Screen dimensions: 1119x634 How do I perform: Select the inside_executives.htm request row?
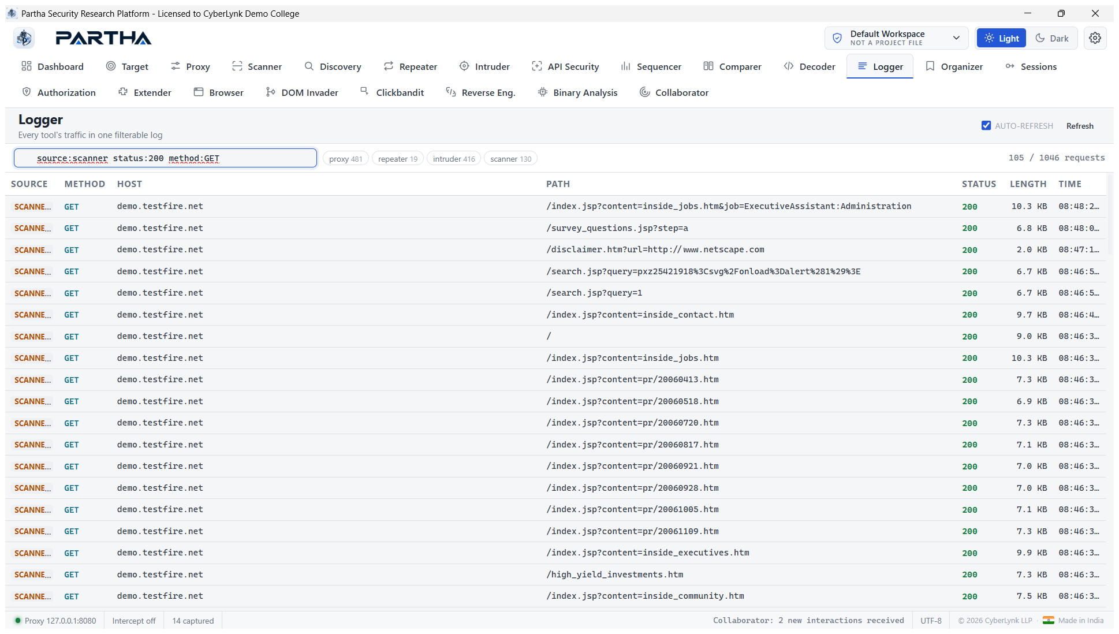point(557,553)
